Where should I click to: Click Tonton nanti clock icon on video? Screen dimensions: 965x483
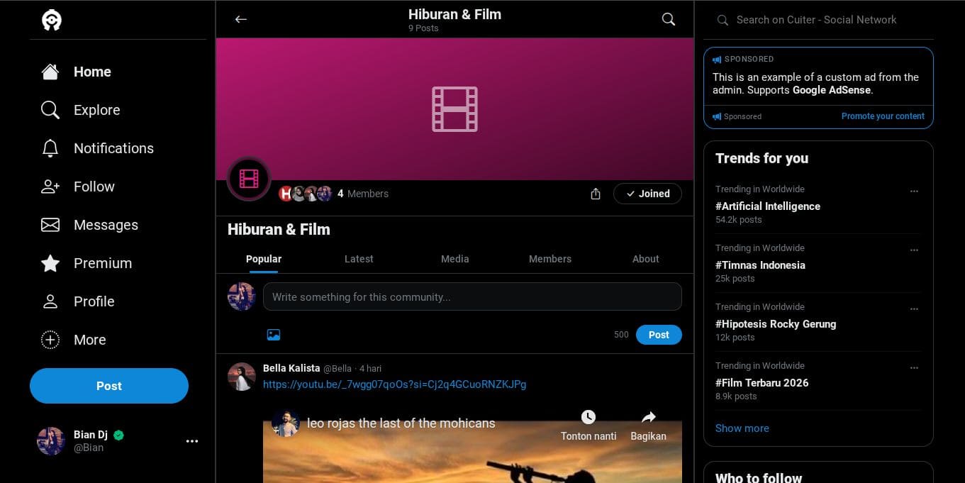pos(588,417)
